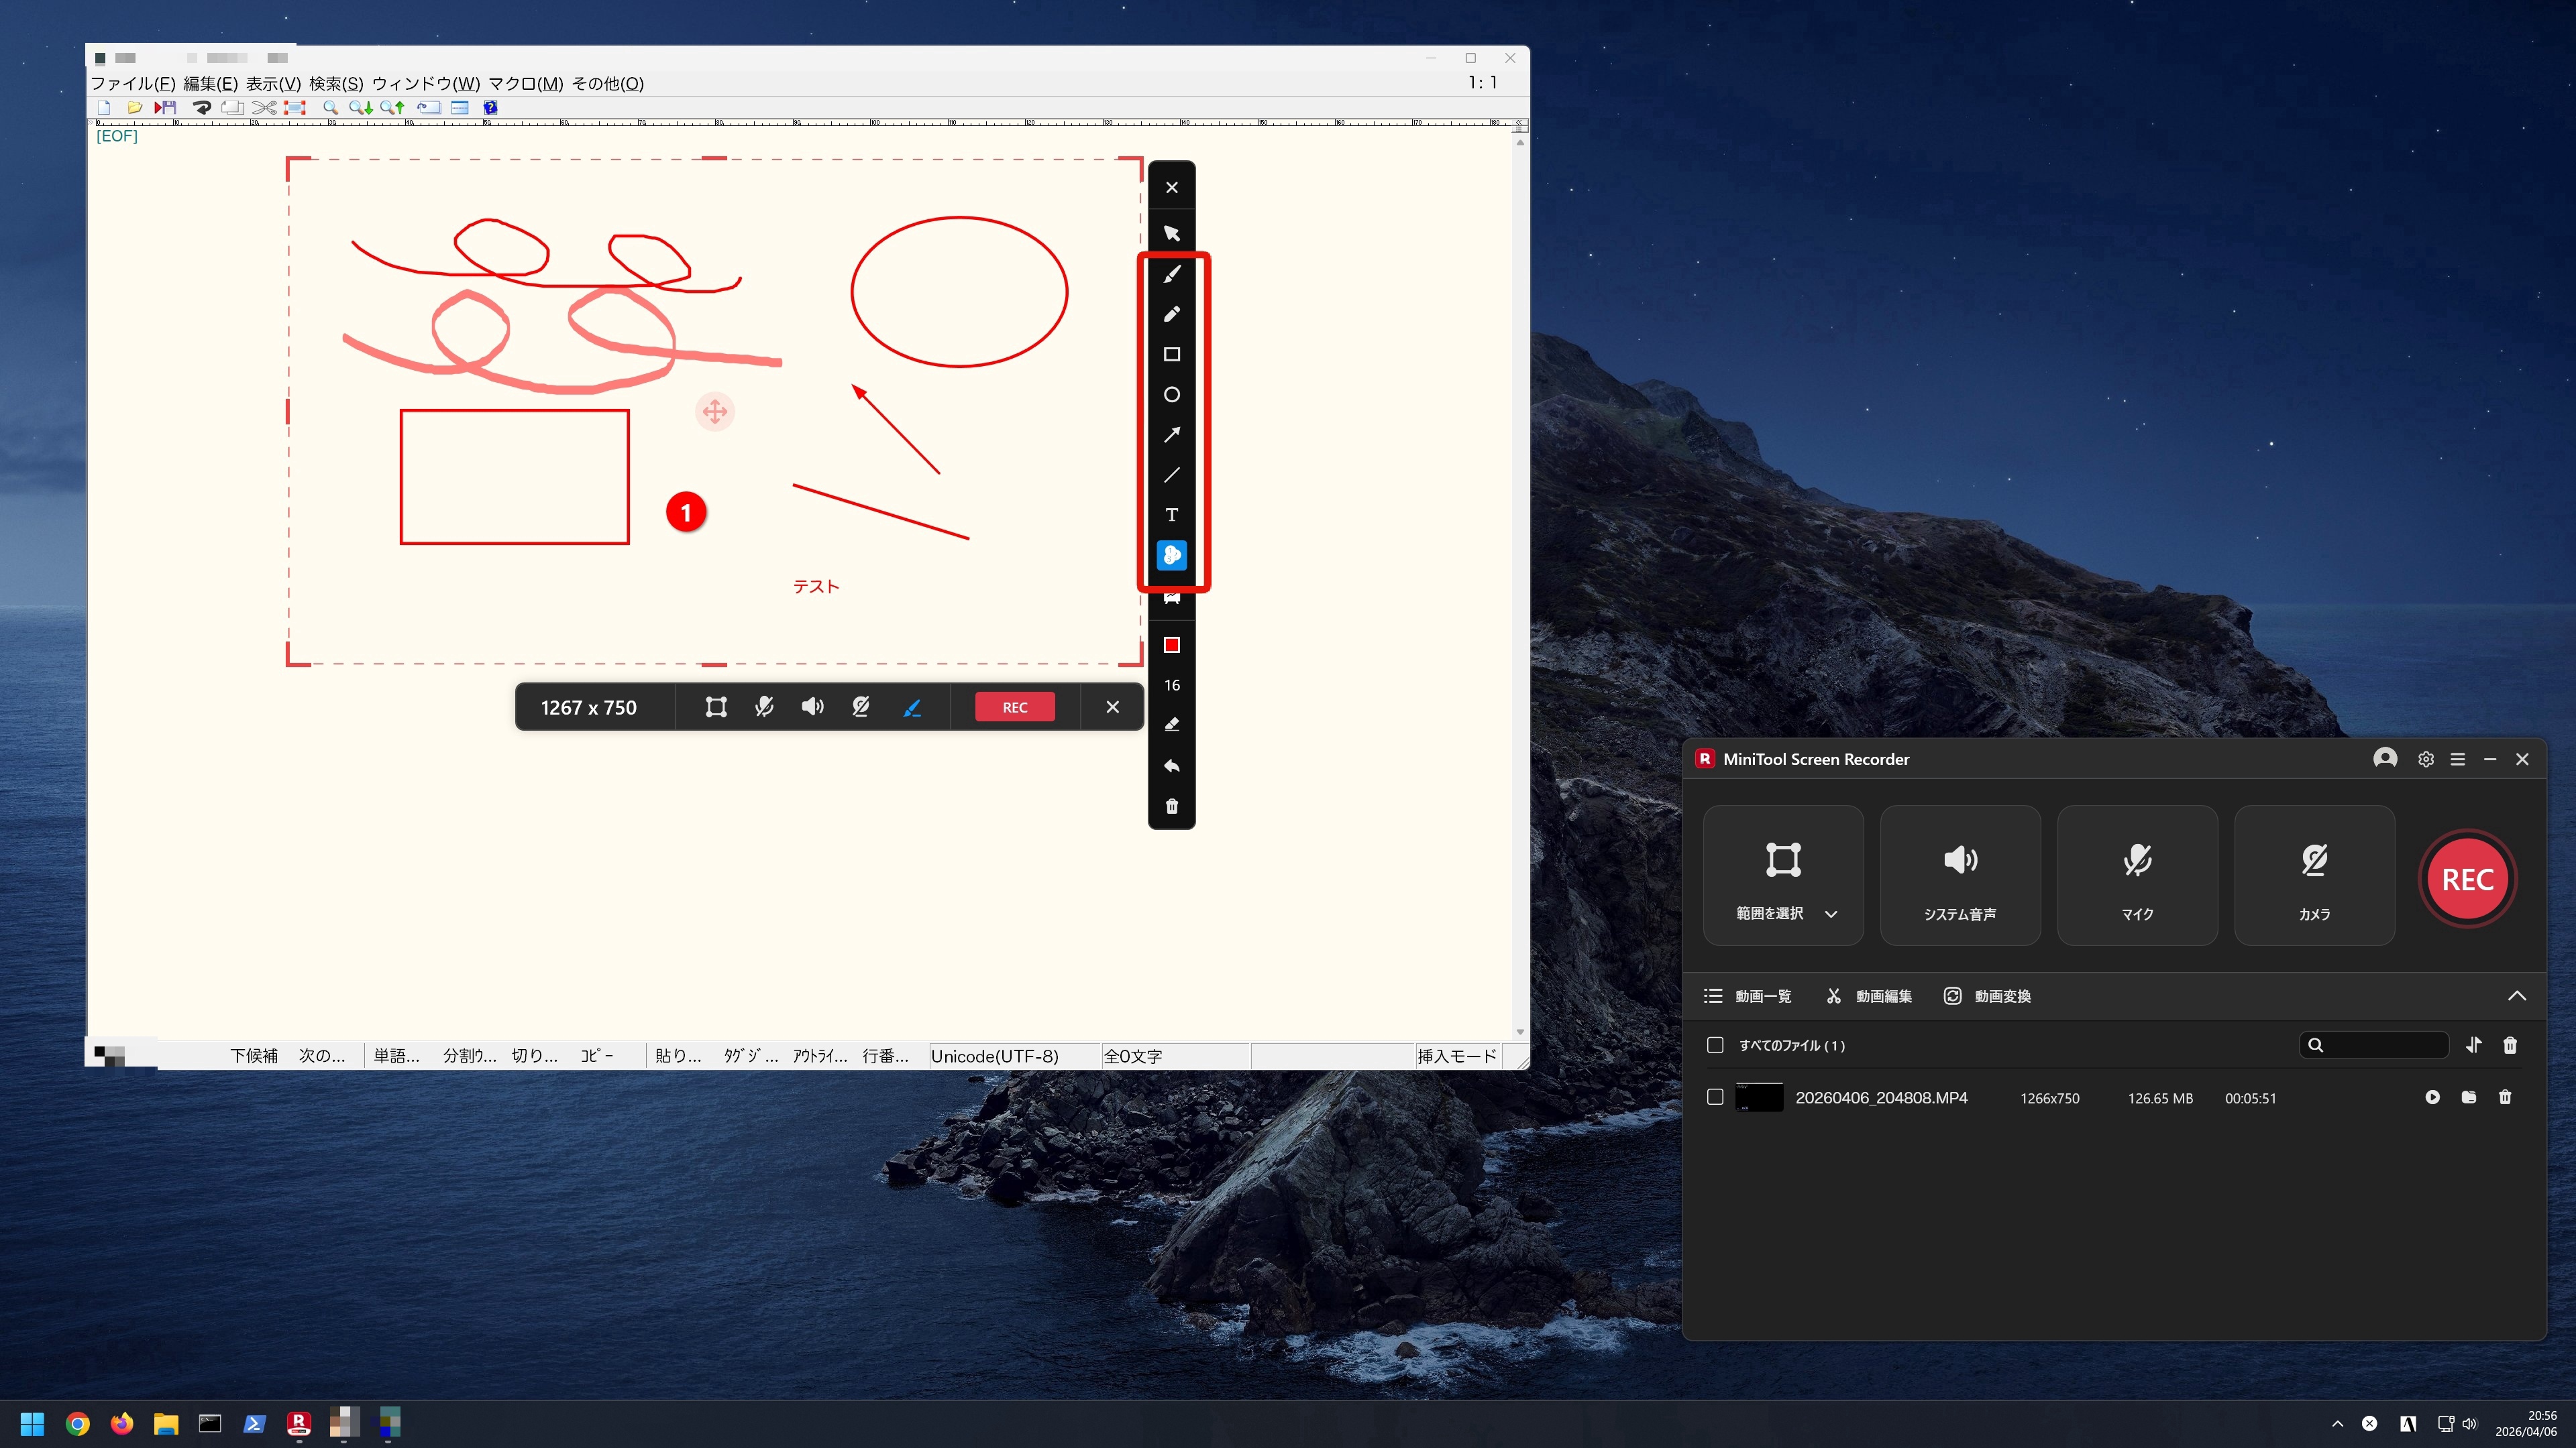
Task: Open the red color swatch picker
Action: click(1172, 646)
